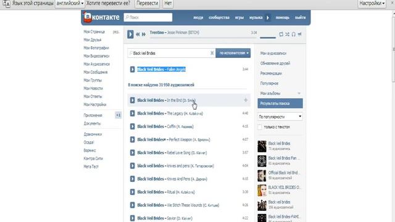This screenshot has width=395, height=222.
Task: Open the sort-by-popularity dropdown
Action: (x=280, y=117)
